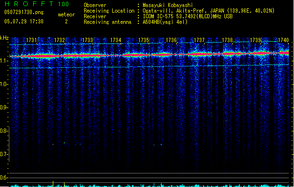Screen dimensions: 294x187
Task: Click the date stamp 05.07.29 17:30
Action: (24, 22)
